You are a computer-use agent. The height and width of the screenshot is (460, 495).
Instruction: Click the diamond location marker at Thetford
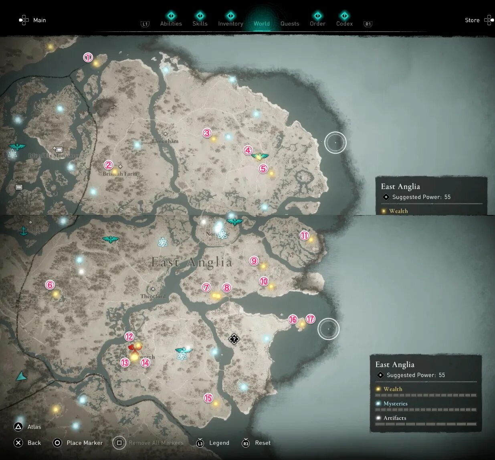click(x=153, y=289)
